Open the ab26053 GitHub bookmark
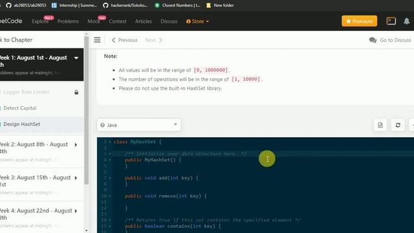 click(26, 5)
